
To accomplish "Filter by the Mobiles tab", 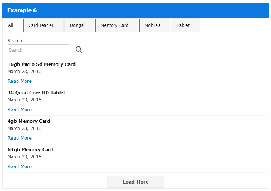I will (155, 25).
